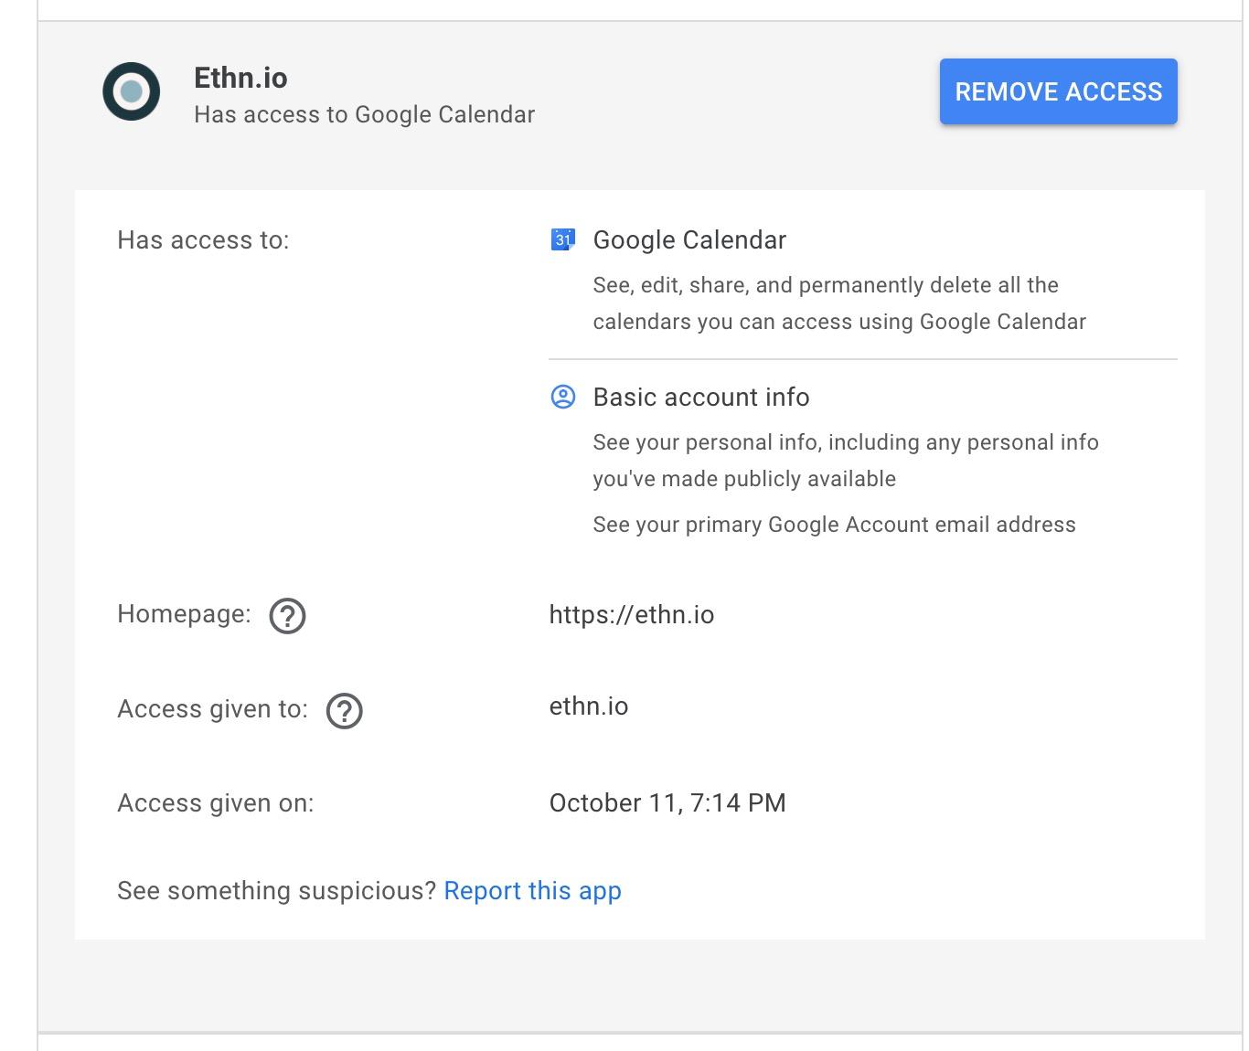Click 'See something suspicious?' text
This screenshot has height=1051, width=1249.
point(277,890)
